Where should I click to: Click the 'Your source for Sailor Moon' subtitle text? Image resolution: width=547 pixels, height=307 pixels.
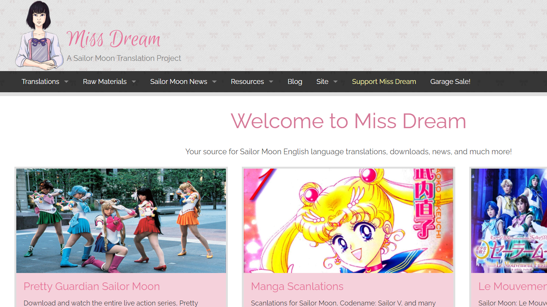348,152
